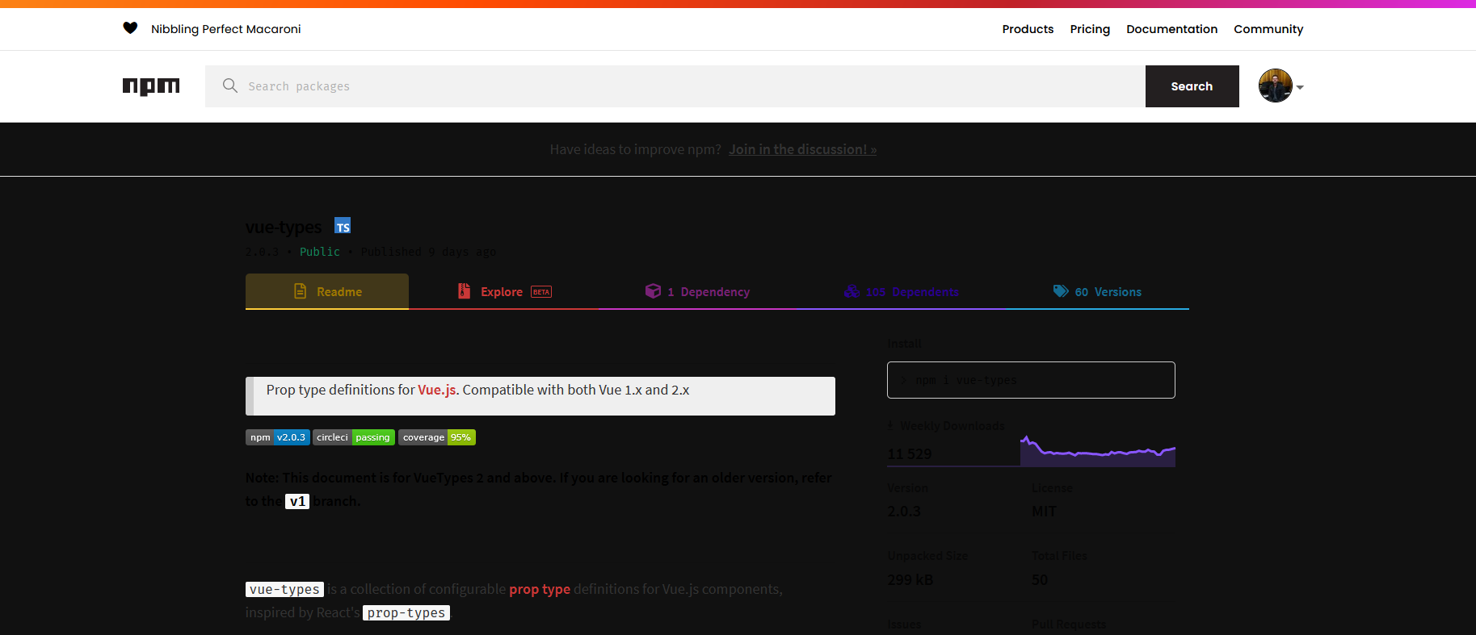Click the Versions tags icon
1476x635 pixels.
pos(1061,291)
